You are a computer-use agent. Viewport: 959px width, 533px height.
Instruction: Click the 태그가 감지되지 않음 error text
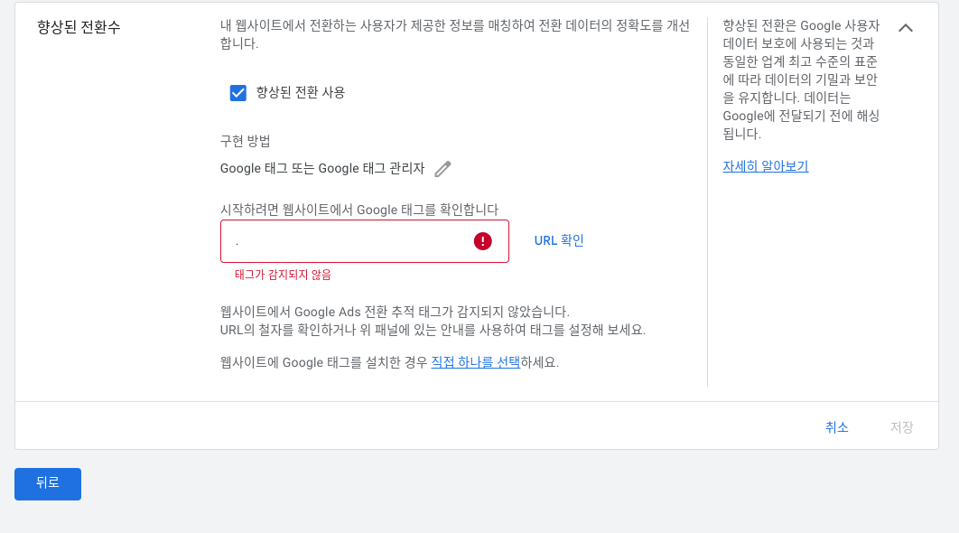click(283, 275)
